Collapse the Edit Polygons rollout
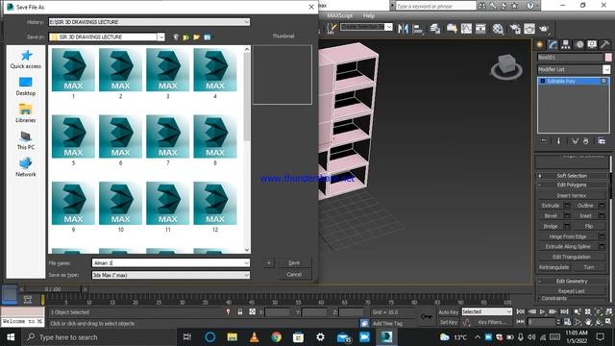This screenshot has width=615, height=346. (x=572, y=185)
